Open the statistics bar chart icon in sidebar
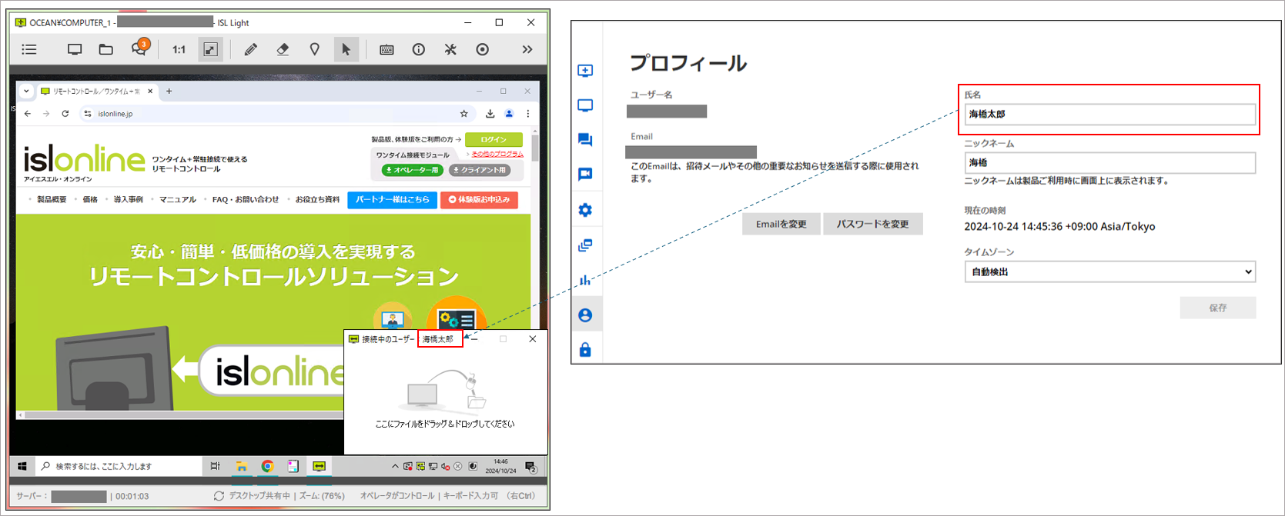 tap(585, 280)
